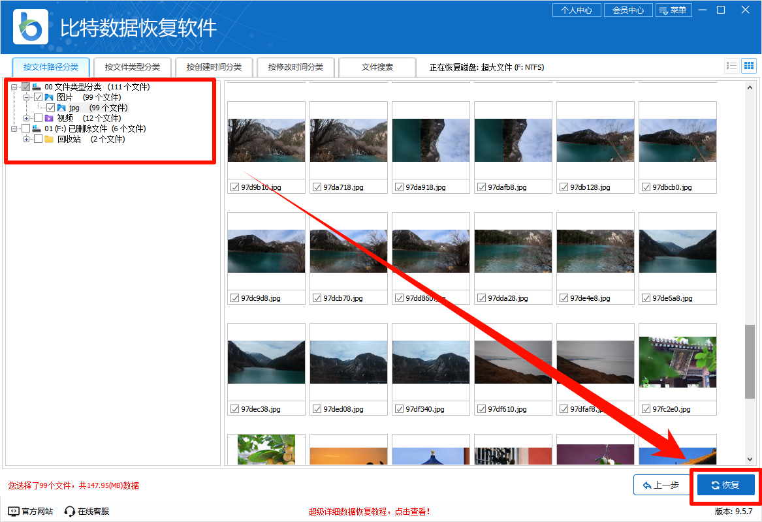762x522 pixels.
Task: Expand the 视频 tree node
Action: 27,118
